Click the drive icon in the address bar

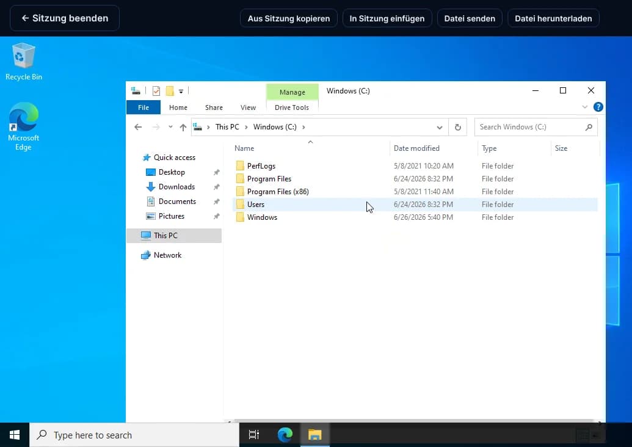(x=197, y=127)
